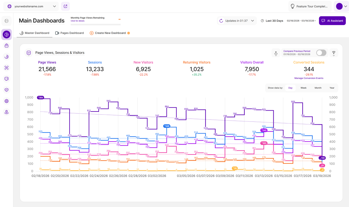Open the chart filter funnel icon

[x=334, y=53]
